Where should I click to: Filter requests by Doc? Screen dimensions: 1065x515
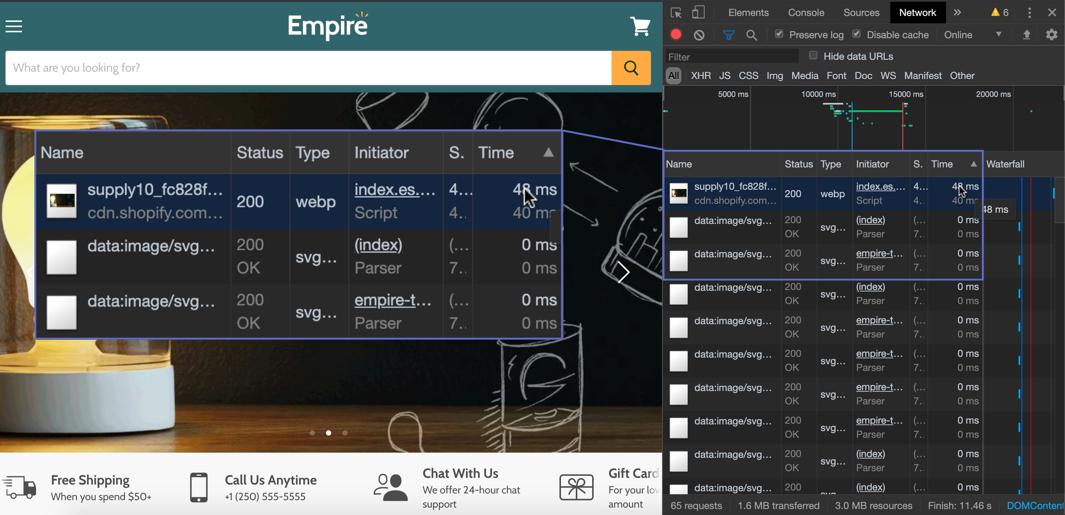(x=863, y=76)
